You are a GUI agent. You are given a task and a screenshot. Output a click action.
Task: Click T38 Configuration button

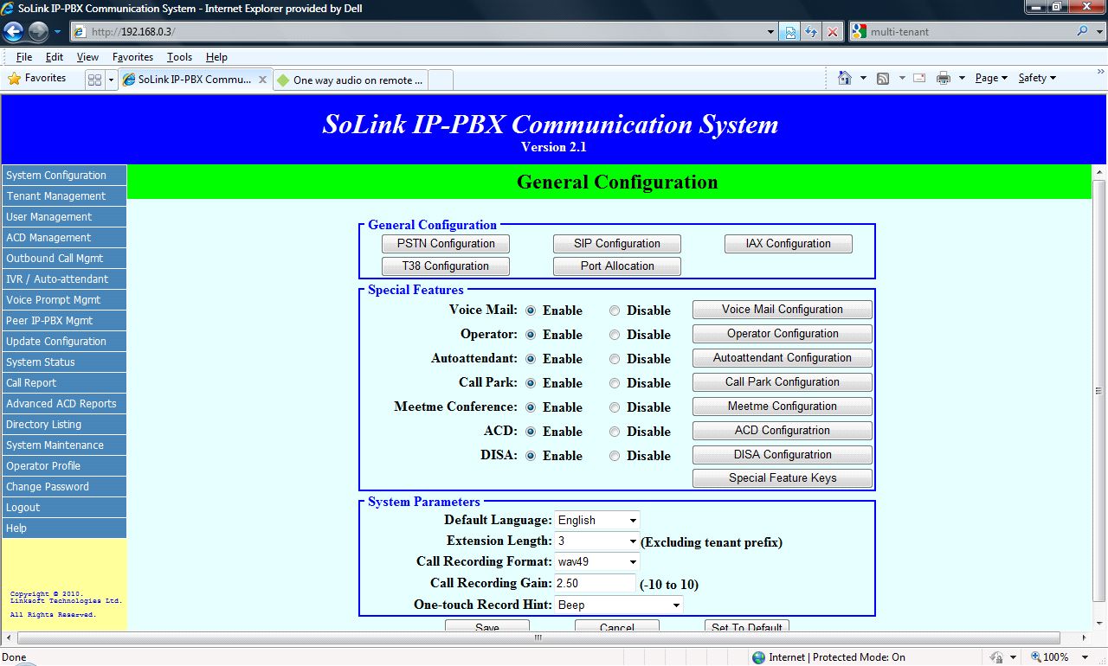(x=446, y=266)
